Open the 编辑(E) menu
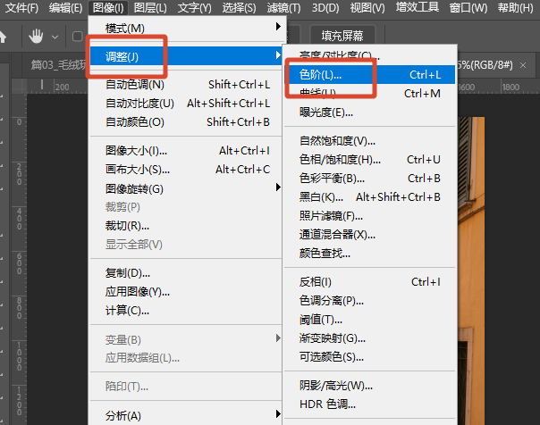Viewport: 540px width, 425px height. [65, 7]
